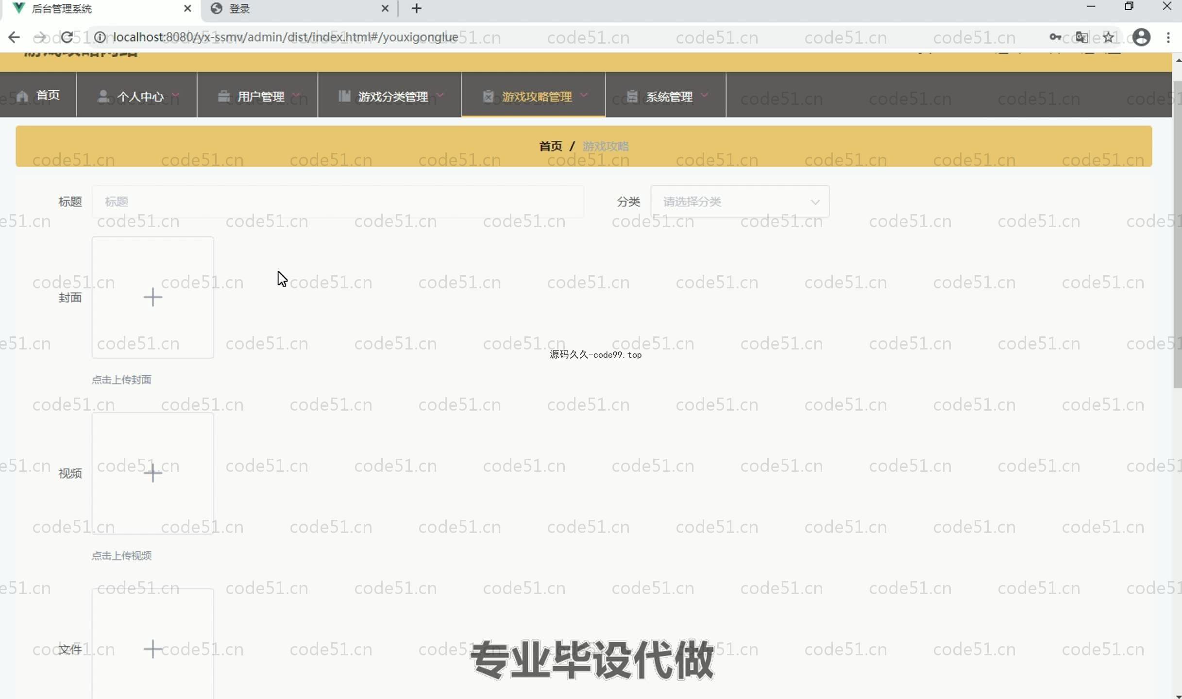Screen dimensions: 1182x699
Task: Open the 游戏分类管理 menu
Action: coord(390,95)
